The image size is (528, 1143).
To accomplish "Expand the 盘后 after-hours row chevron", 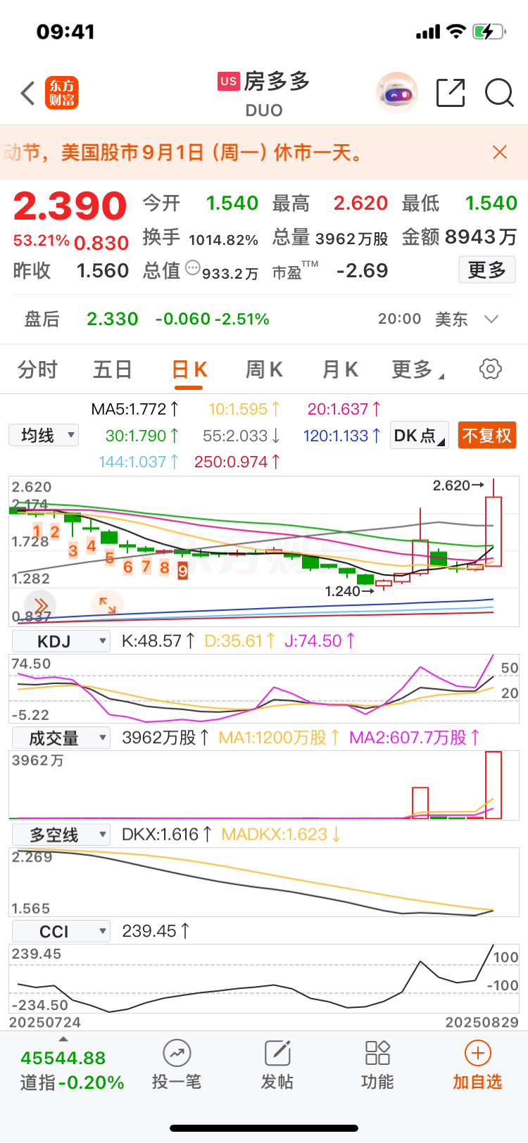I will pos(491,319).
